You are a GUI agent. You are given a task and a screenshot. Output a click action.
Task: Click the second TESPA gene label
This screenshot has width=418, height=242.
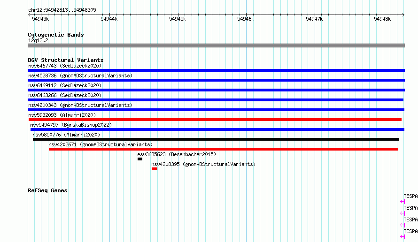(411, 208)
